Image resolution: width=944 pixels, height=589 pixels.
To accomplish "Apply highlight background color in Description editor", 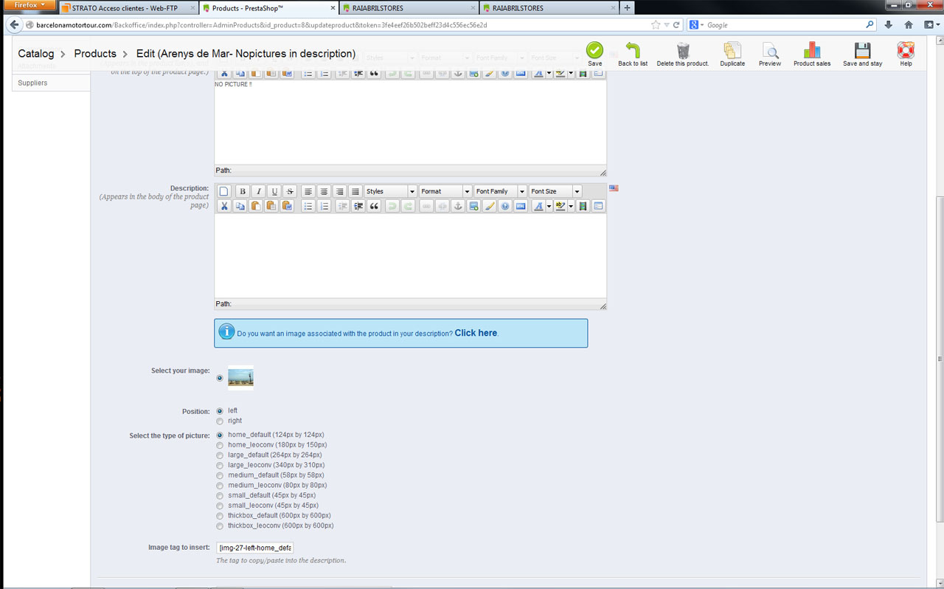I will pos(560,206).
